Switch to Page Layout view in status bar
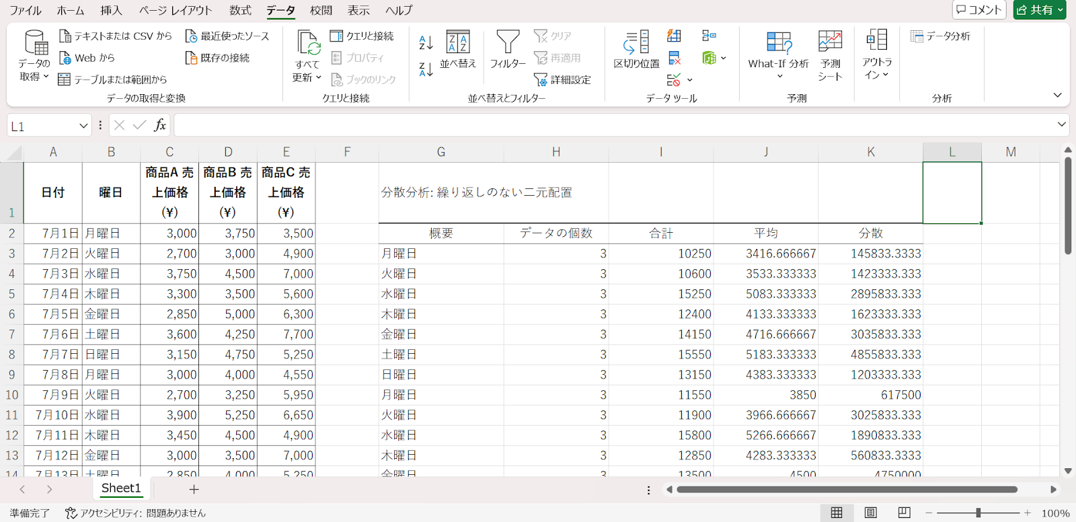This screenshot has height=522, width=1076. coord(870,513)
